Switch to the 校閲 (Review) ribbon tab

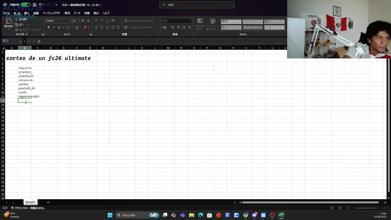(x=87, y=13)
